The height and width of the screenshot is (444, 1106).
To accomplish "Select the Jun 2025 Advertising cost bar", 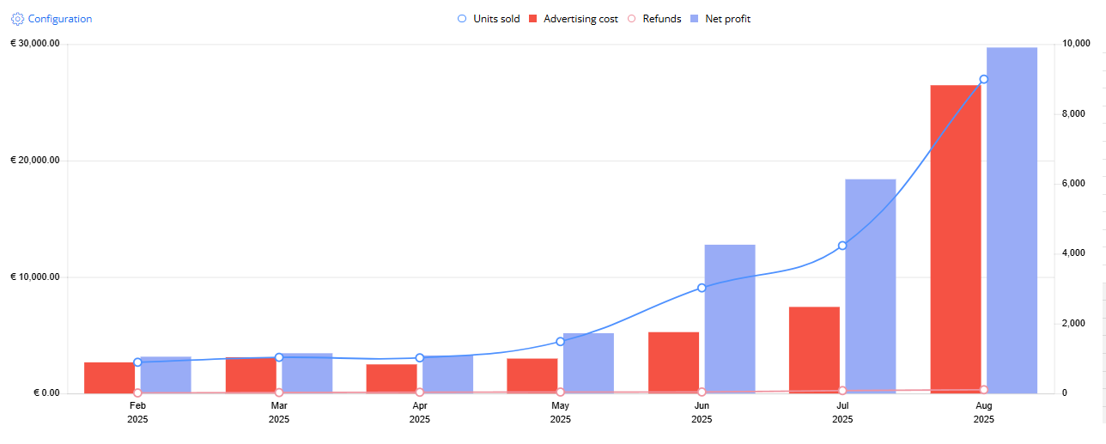I will (x=673, y=362).
